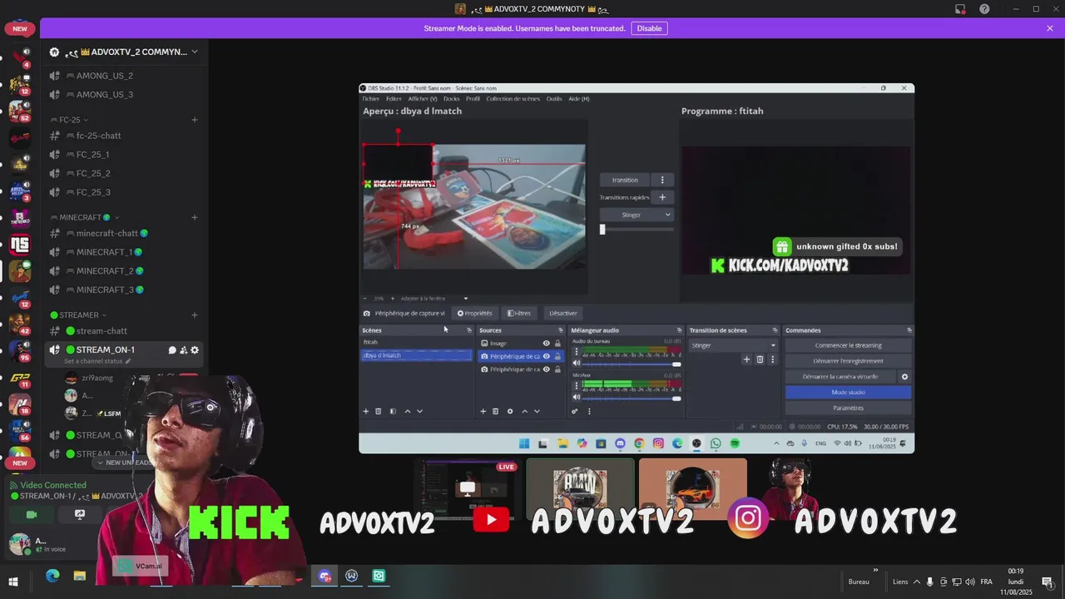Viewport: 1065px width, 599px height.
Task: Click Mode studio button
Action: click(x=848, y=393)
